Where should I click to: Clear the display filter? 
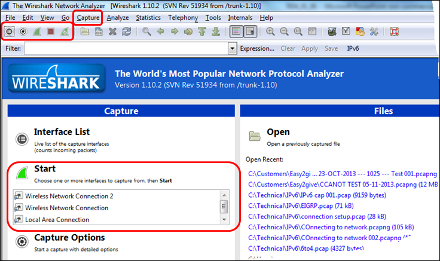click(288, 48)
